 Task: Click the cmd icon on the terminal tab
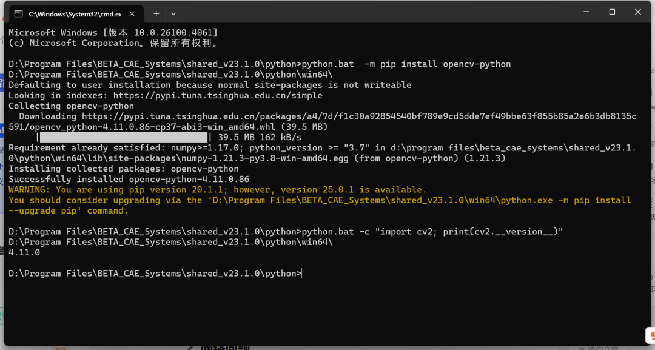(18, 14)
